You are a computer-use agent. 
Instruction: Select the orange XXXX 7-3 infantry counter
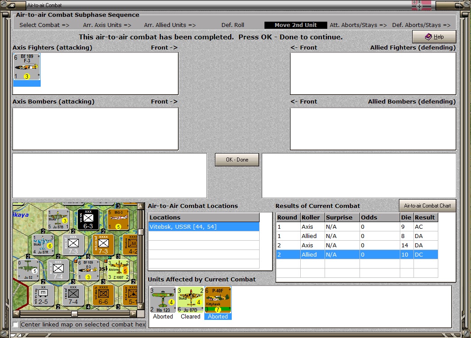click(103, 245)
